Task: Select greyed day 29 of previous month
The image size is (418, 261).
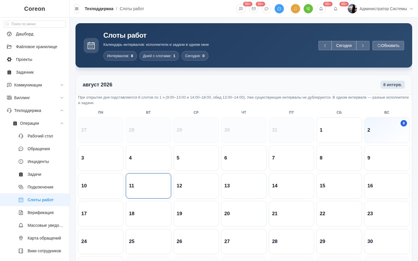Action: click(196, 130)
